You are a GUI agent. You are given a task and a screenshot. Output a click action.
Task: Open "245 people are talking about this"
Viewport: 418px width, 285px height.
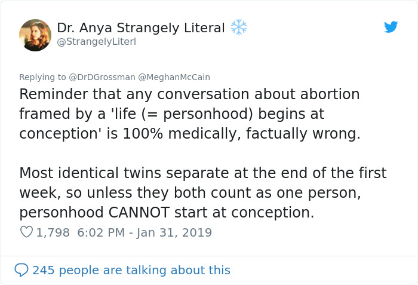[131, 270]
